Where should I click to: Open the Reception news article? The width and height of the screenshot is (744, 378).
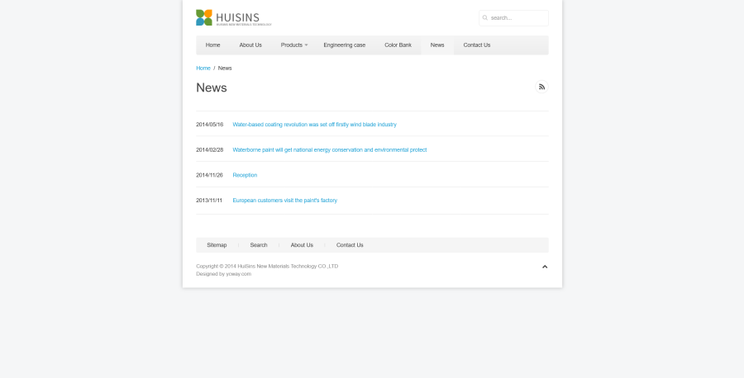tap(245, 175)
